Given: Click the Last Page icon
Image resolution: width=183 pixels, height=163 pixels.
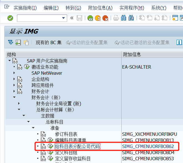Looking at the screenshot, I should (x=164, y=18).
